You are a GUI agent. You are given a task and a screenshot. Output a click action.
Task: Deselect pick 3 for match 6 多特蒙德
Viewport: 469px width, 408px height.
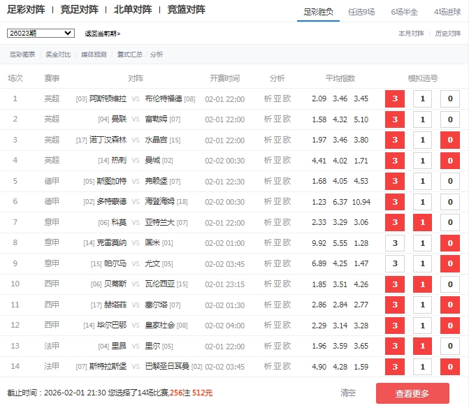click(x=395, y=202)
